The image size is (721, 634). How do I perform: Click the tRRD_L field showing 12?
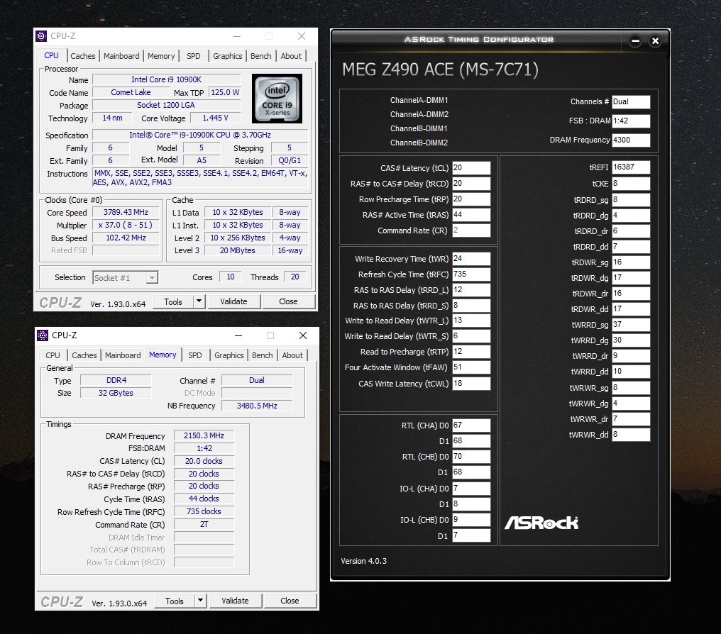471,290
